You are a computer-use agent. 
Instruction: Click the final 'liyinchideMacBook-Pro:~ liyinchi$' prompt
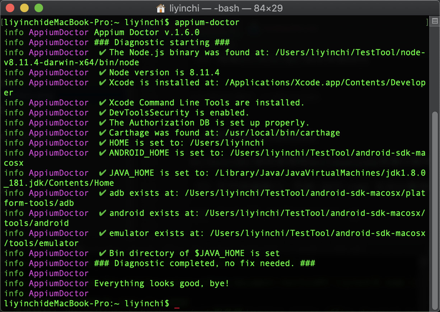86,303
